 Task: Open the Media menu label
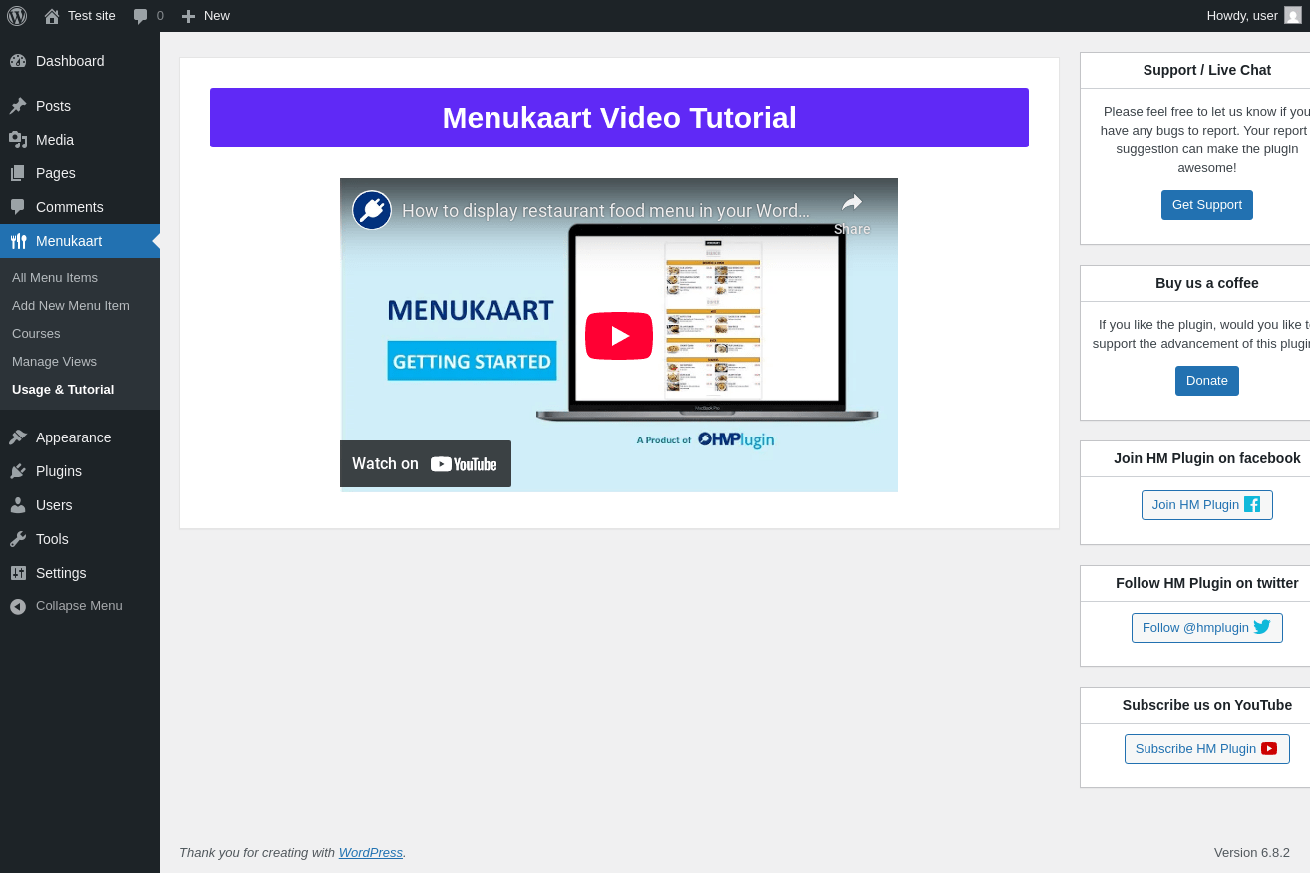(x=55, y=140)
